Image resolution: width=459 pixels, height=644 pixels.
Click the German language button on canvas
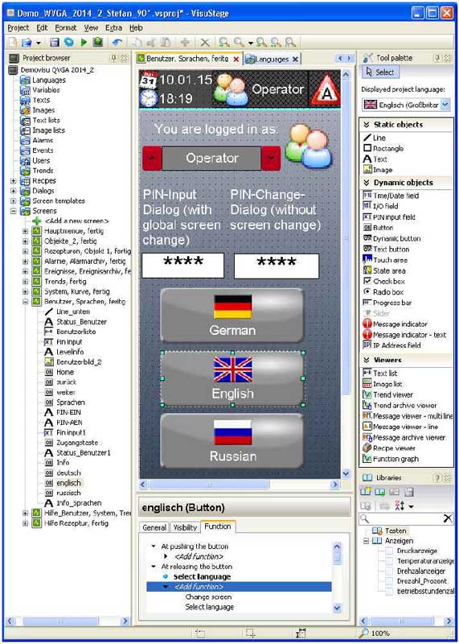tap(232, 316)
